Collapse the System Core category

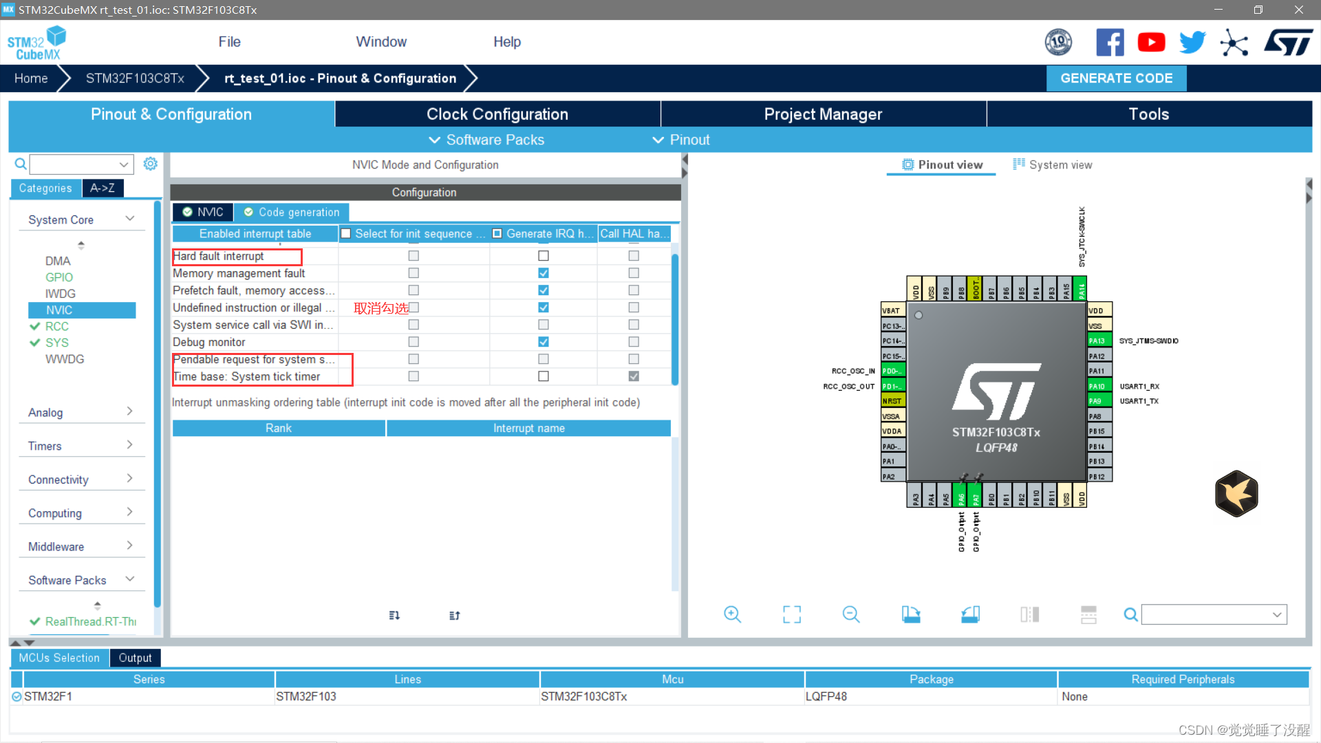coord(129,219)
